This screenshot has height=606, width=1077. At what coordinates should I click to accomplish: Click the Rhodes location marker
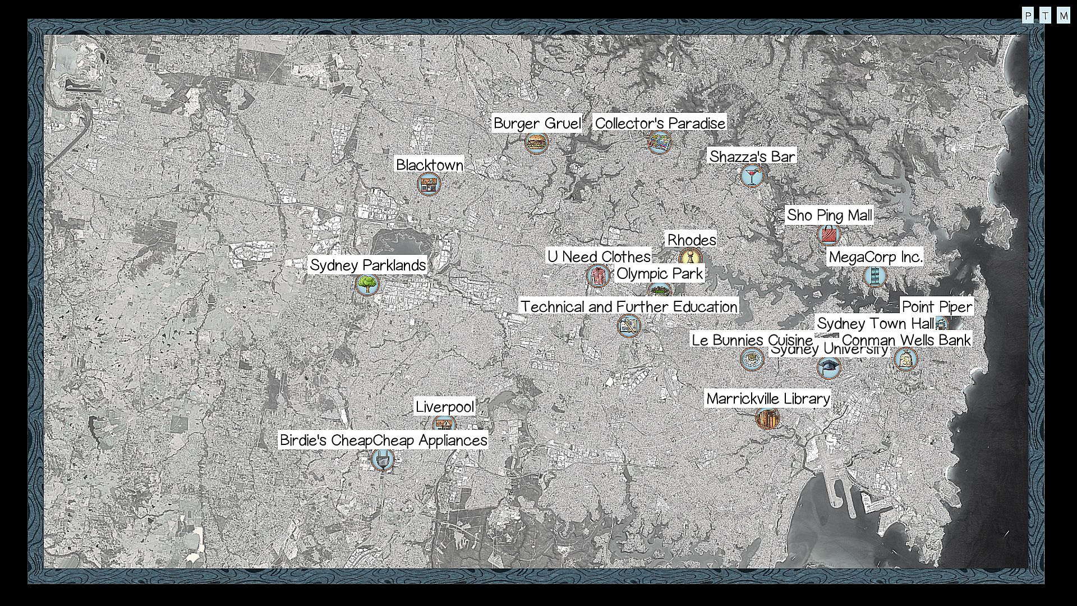690,256
